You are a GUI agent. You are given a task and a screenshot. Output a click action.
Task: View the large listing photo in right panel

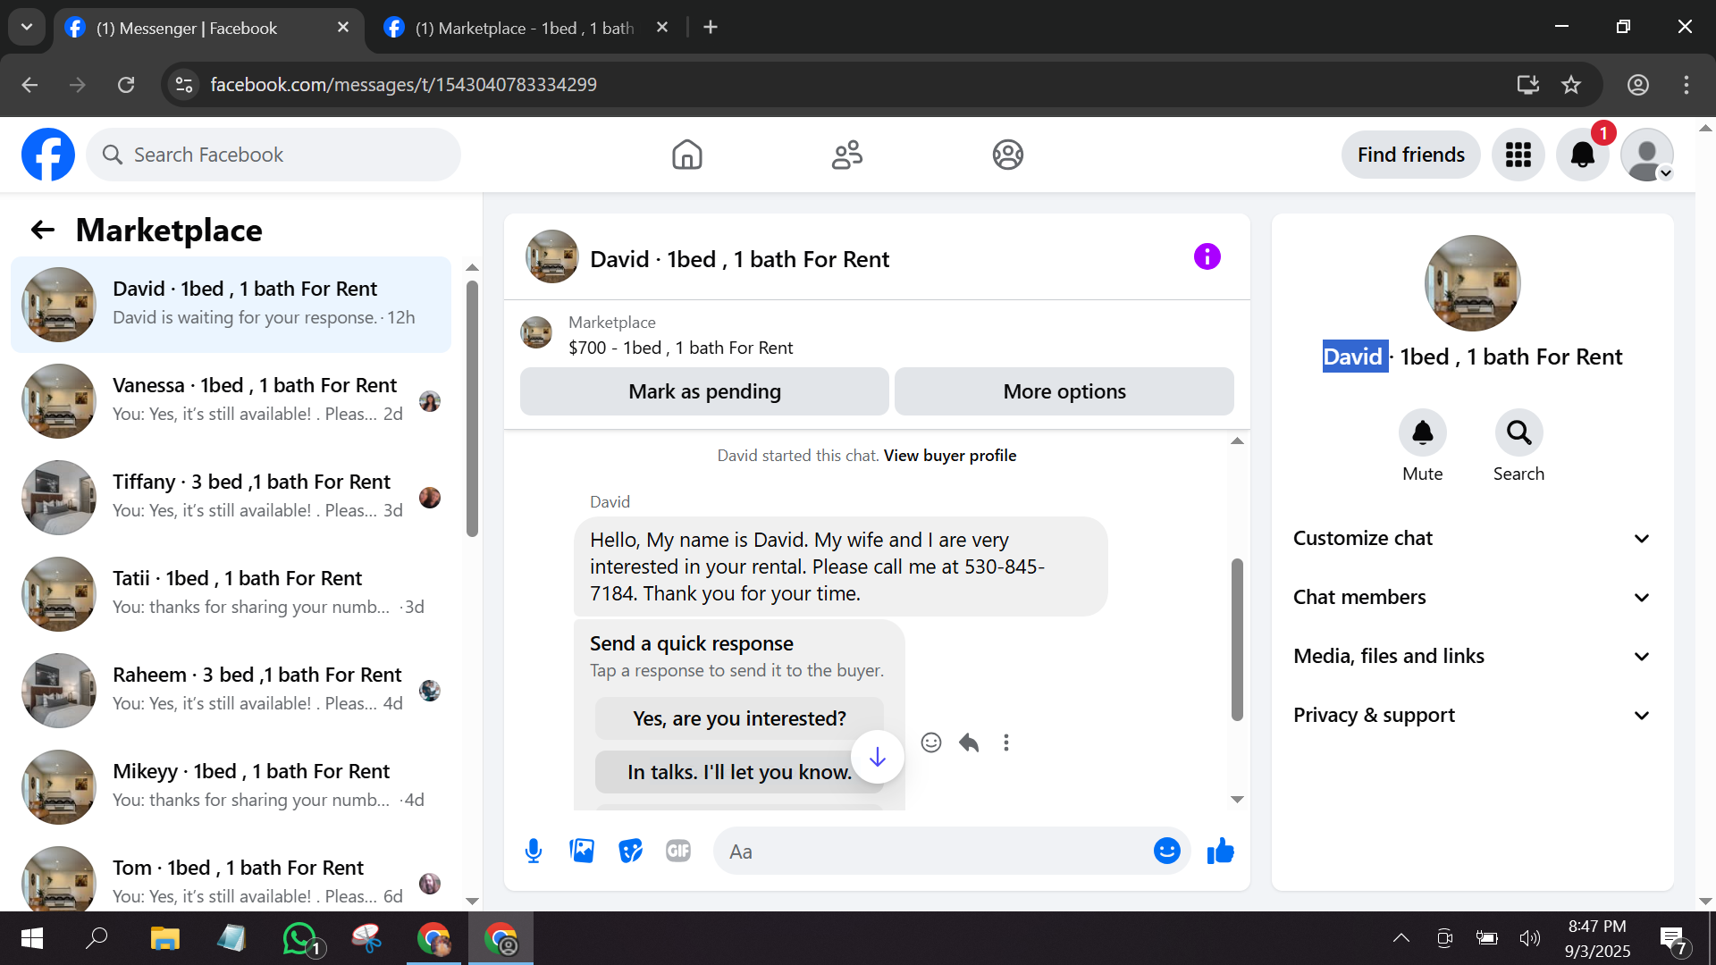coord(1472,283)
